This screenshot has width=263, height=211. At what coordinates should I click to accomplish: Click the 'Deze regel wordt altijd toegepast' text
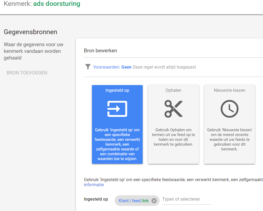point(164,67)
